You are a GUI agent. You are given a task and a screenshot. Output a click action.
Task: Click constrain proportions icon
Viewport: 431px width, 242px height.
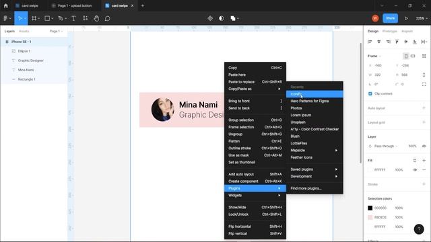[424, 75]
